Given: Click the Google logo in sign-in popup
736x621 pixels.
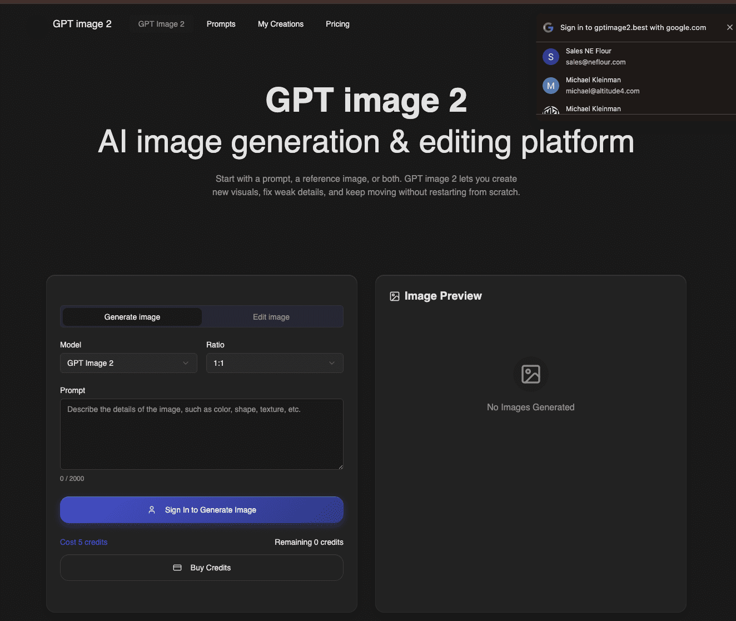Looking at the screenshot, I should 548,27.
